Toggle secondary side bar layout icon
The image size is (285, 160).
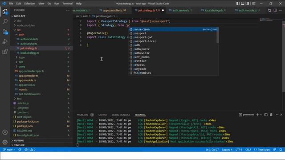[248, 4]
